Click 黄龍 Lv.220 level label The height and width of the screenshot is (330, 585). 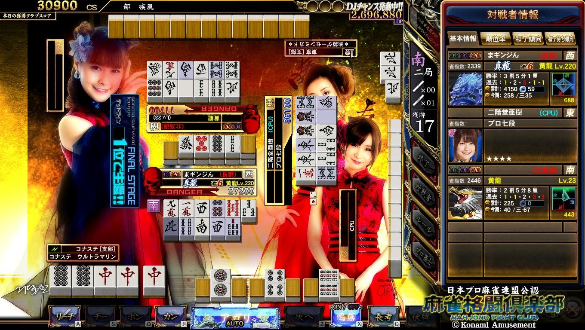pos(557,66)
